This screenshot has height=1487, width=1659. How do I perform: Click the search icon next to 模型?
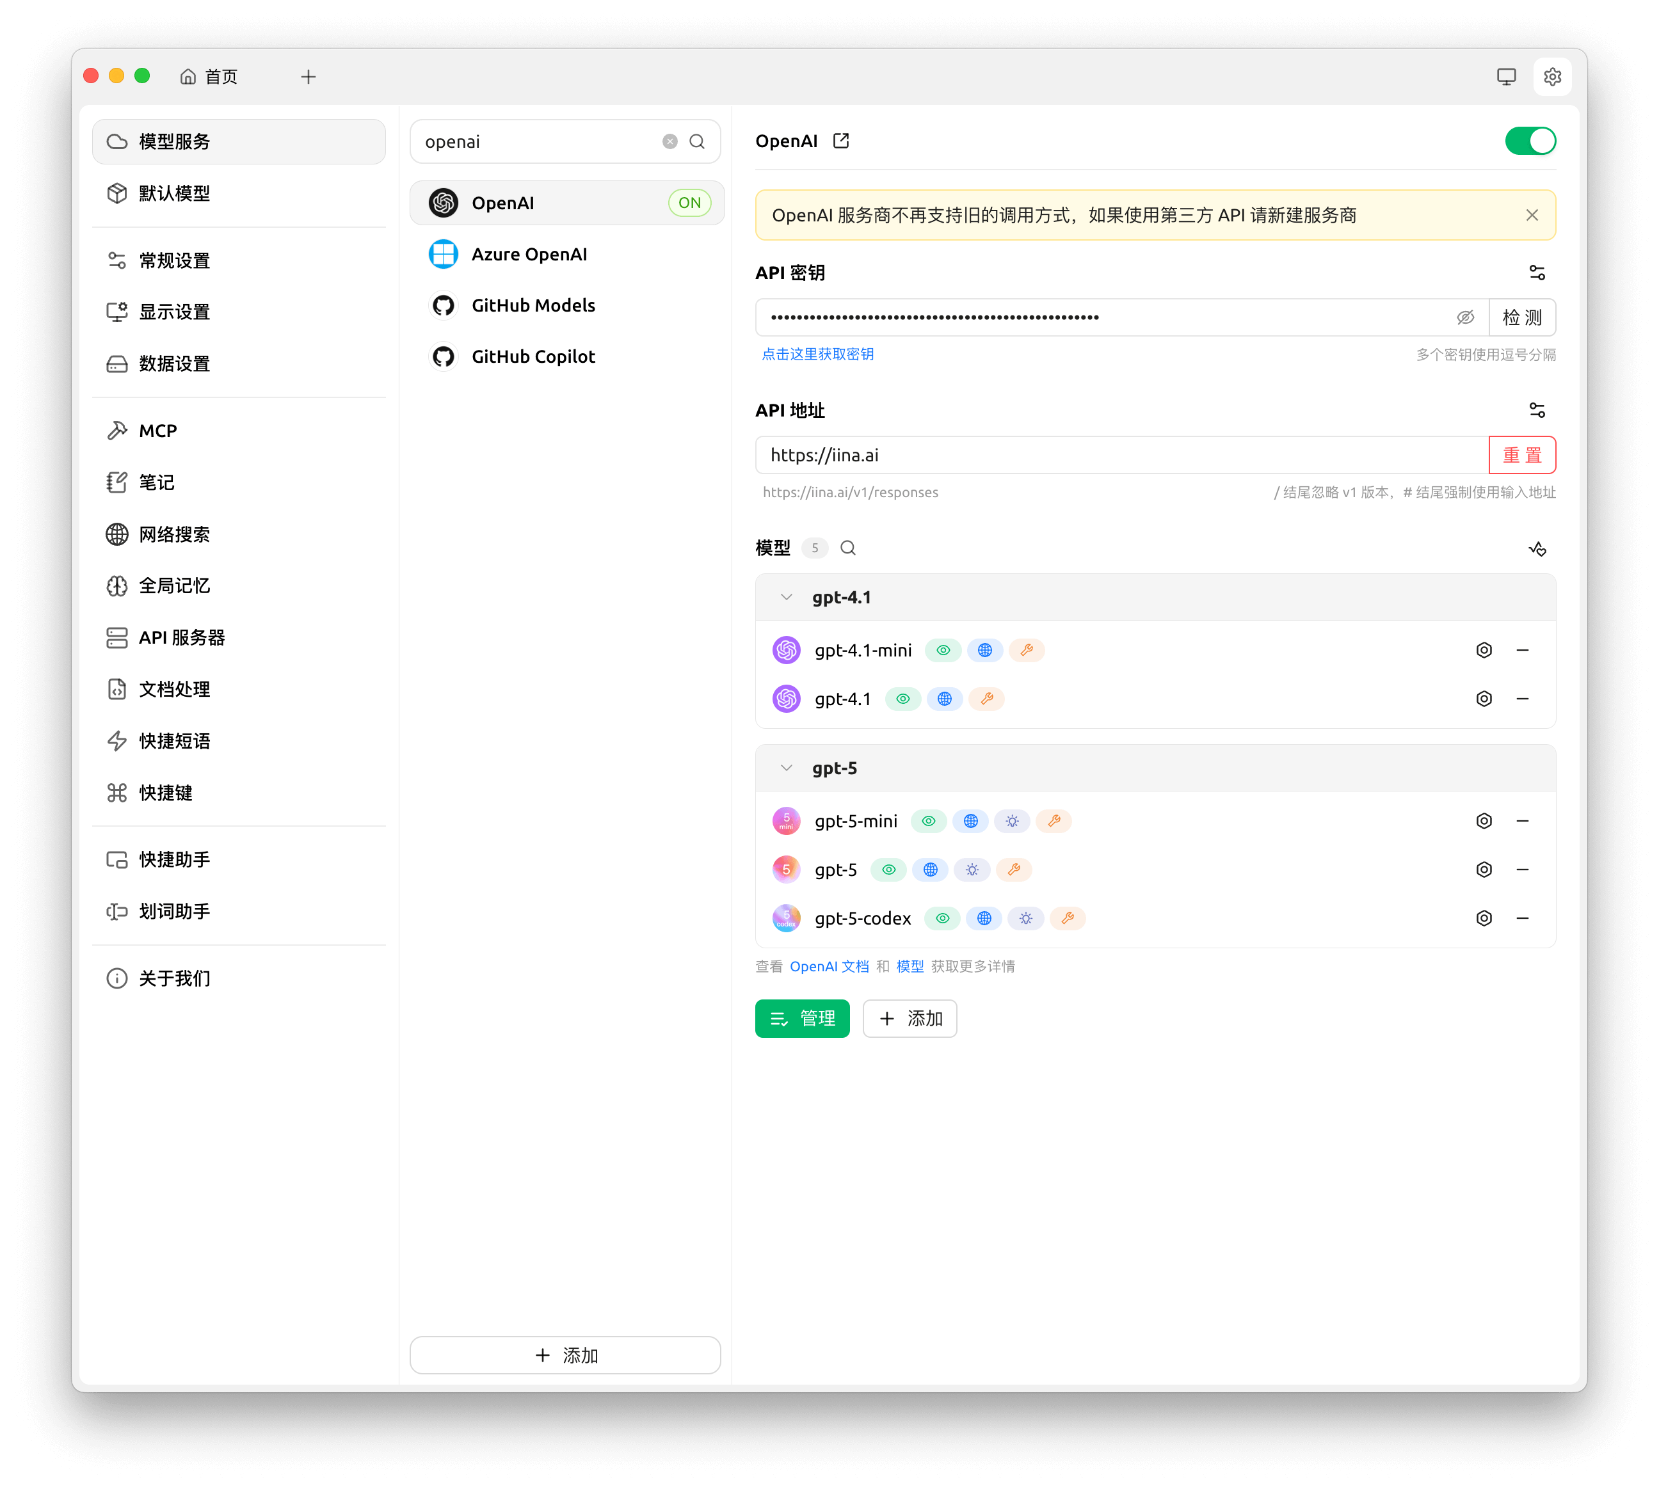848,548
